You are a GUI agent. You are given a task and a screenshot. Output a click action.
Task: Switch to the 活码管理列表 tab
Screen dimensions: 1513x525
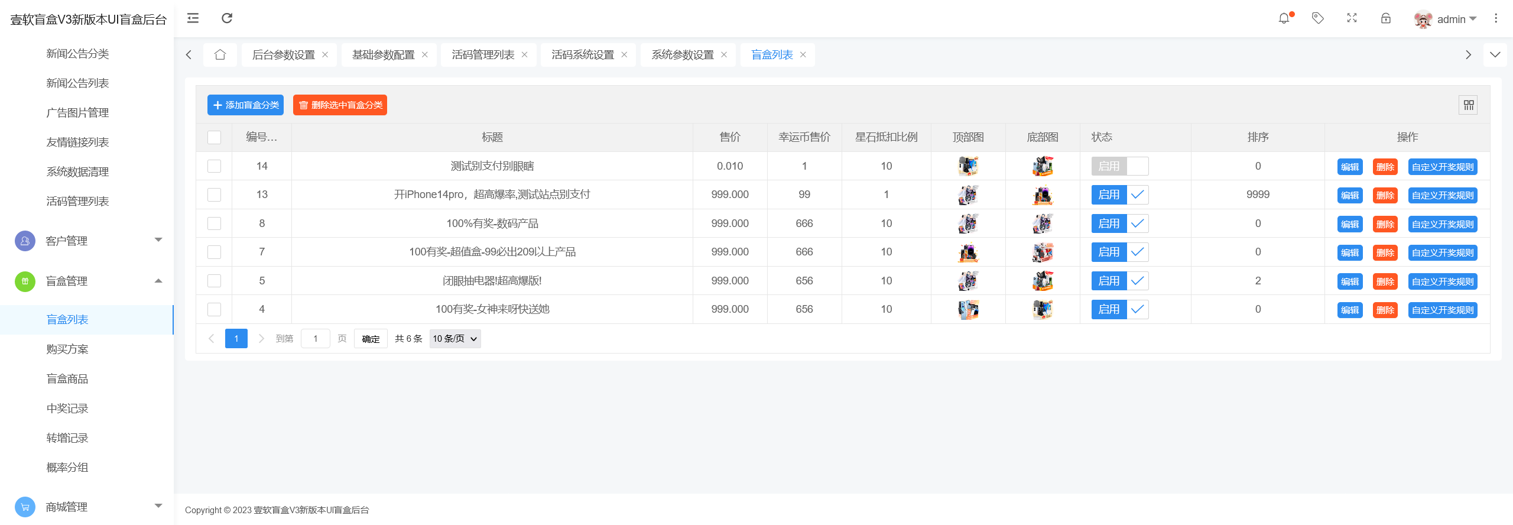pos(483,55)
